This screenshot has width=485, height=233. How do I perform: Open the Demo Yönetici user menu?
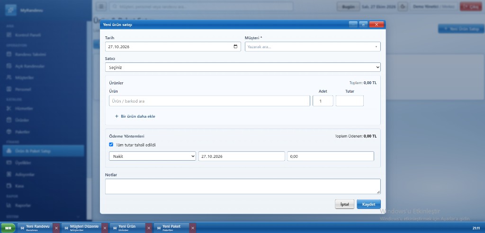click(434, 7)
